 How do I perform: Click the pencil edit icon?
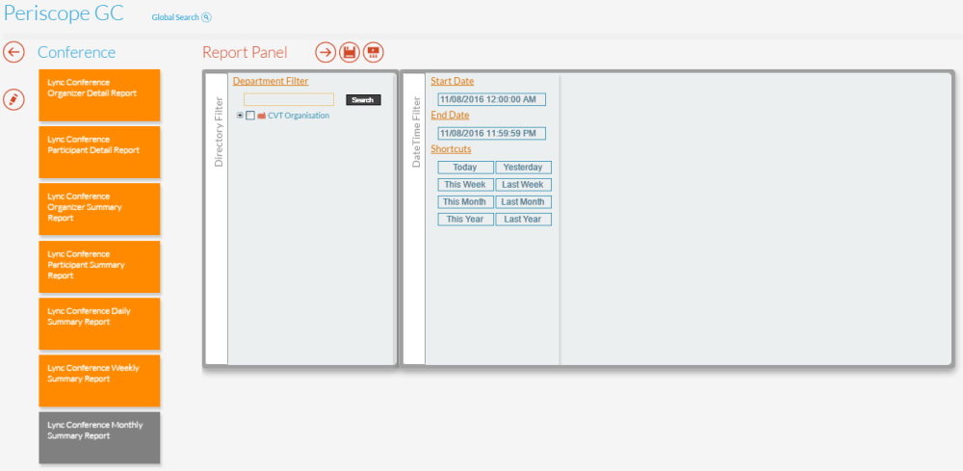pyautogui.click(x=13, y=99)
